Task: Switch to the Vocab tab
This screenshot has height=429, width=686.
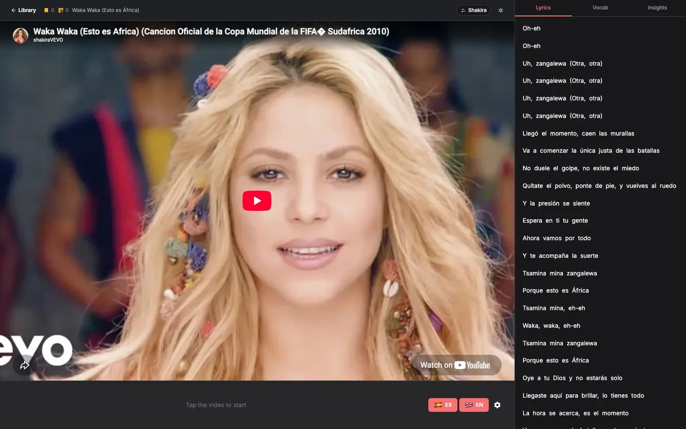Action: click(x=600, y=8)
